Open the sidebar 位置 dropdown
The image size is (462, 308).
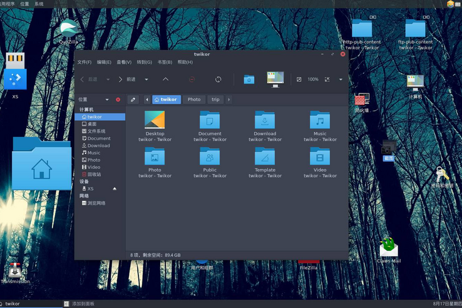point(107,100)
